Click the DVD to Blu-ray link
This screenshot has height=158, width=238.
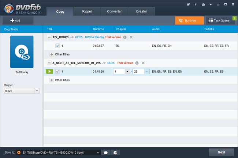[x=94, y=37]
